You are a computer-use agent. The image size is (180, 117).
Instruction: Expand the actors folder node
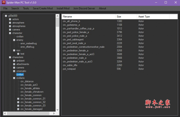tap(10, 19)
